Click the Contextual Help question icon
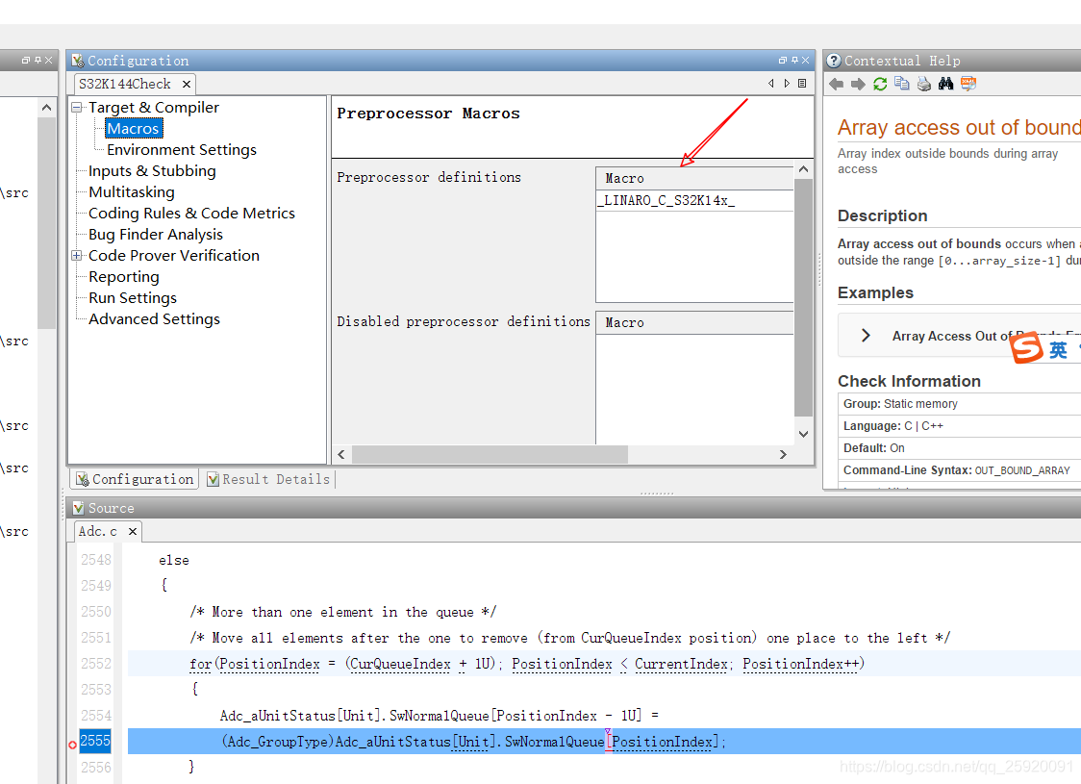This screenshot has height=784, width=1081. pyautogui.click(x=834, y=61)
